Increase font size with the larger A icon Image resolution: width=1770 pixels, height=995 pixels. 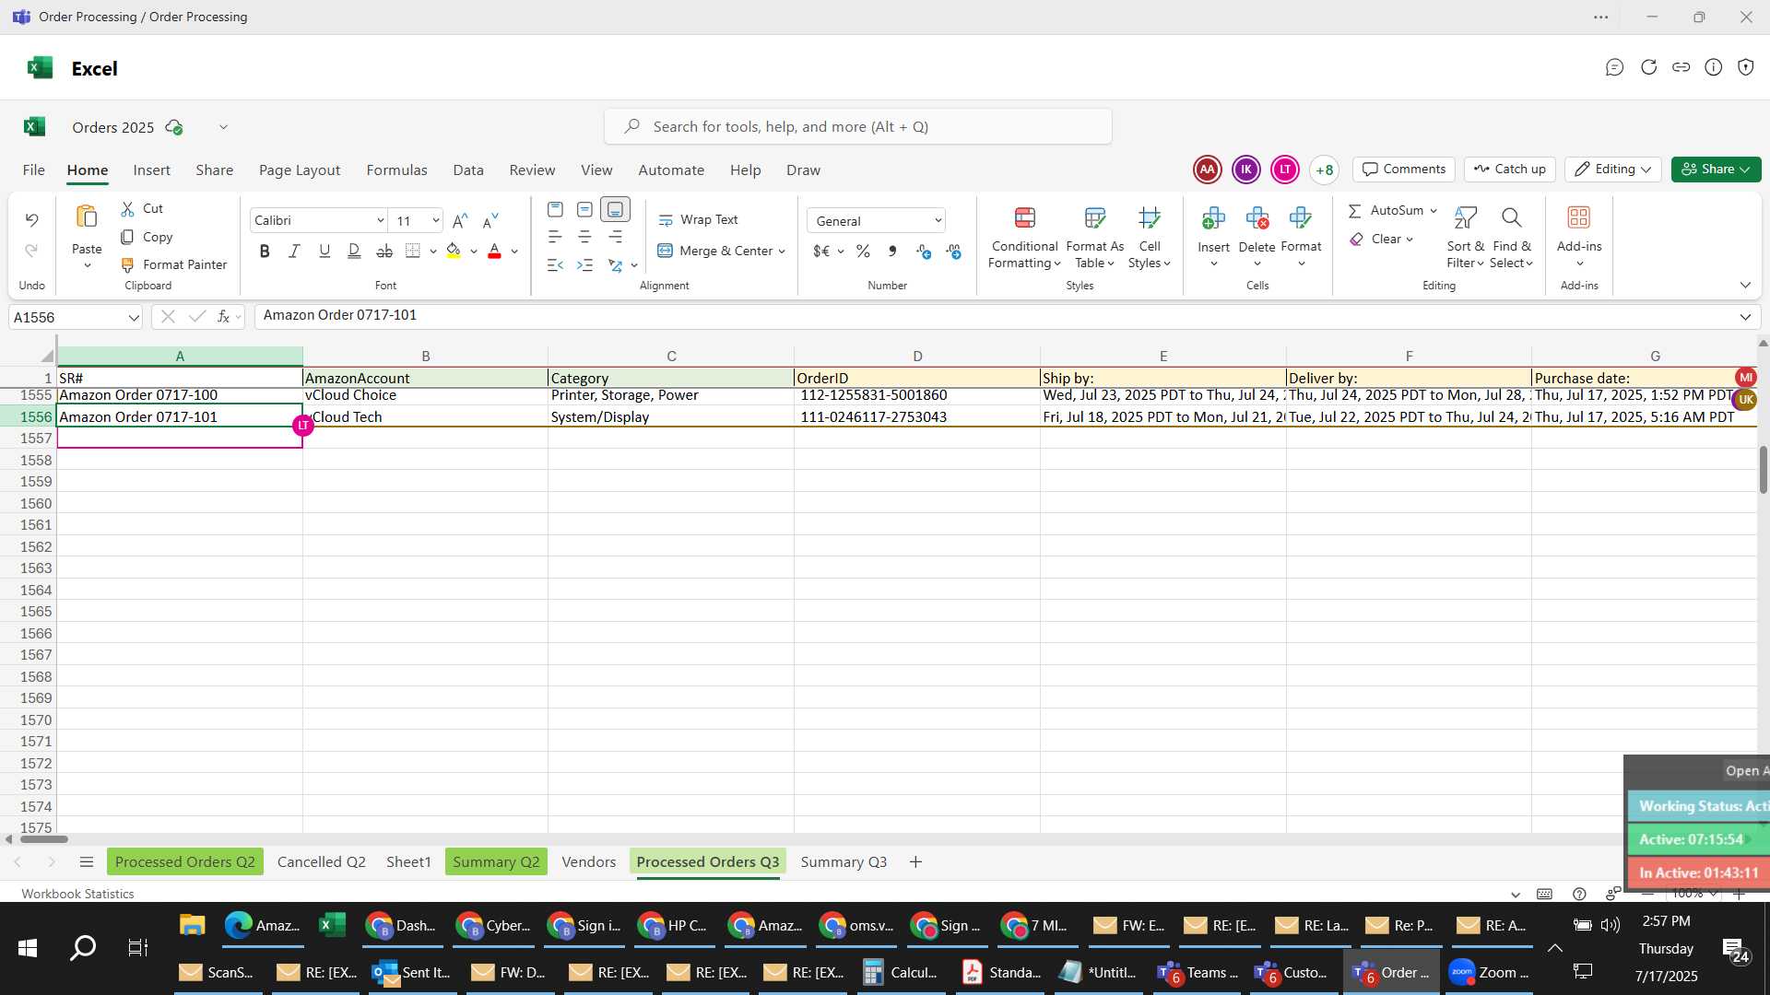click(460, 220)
